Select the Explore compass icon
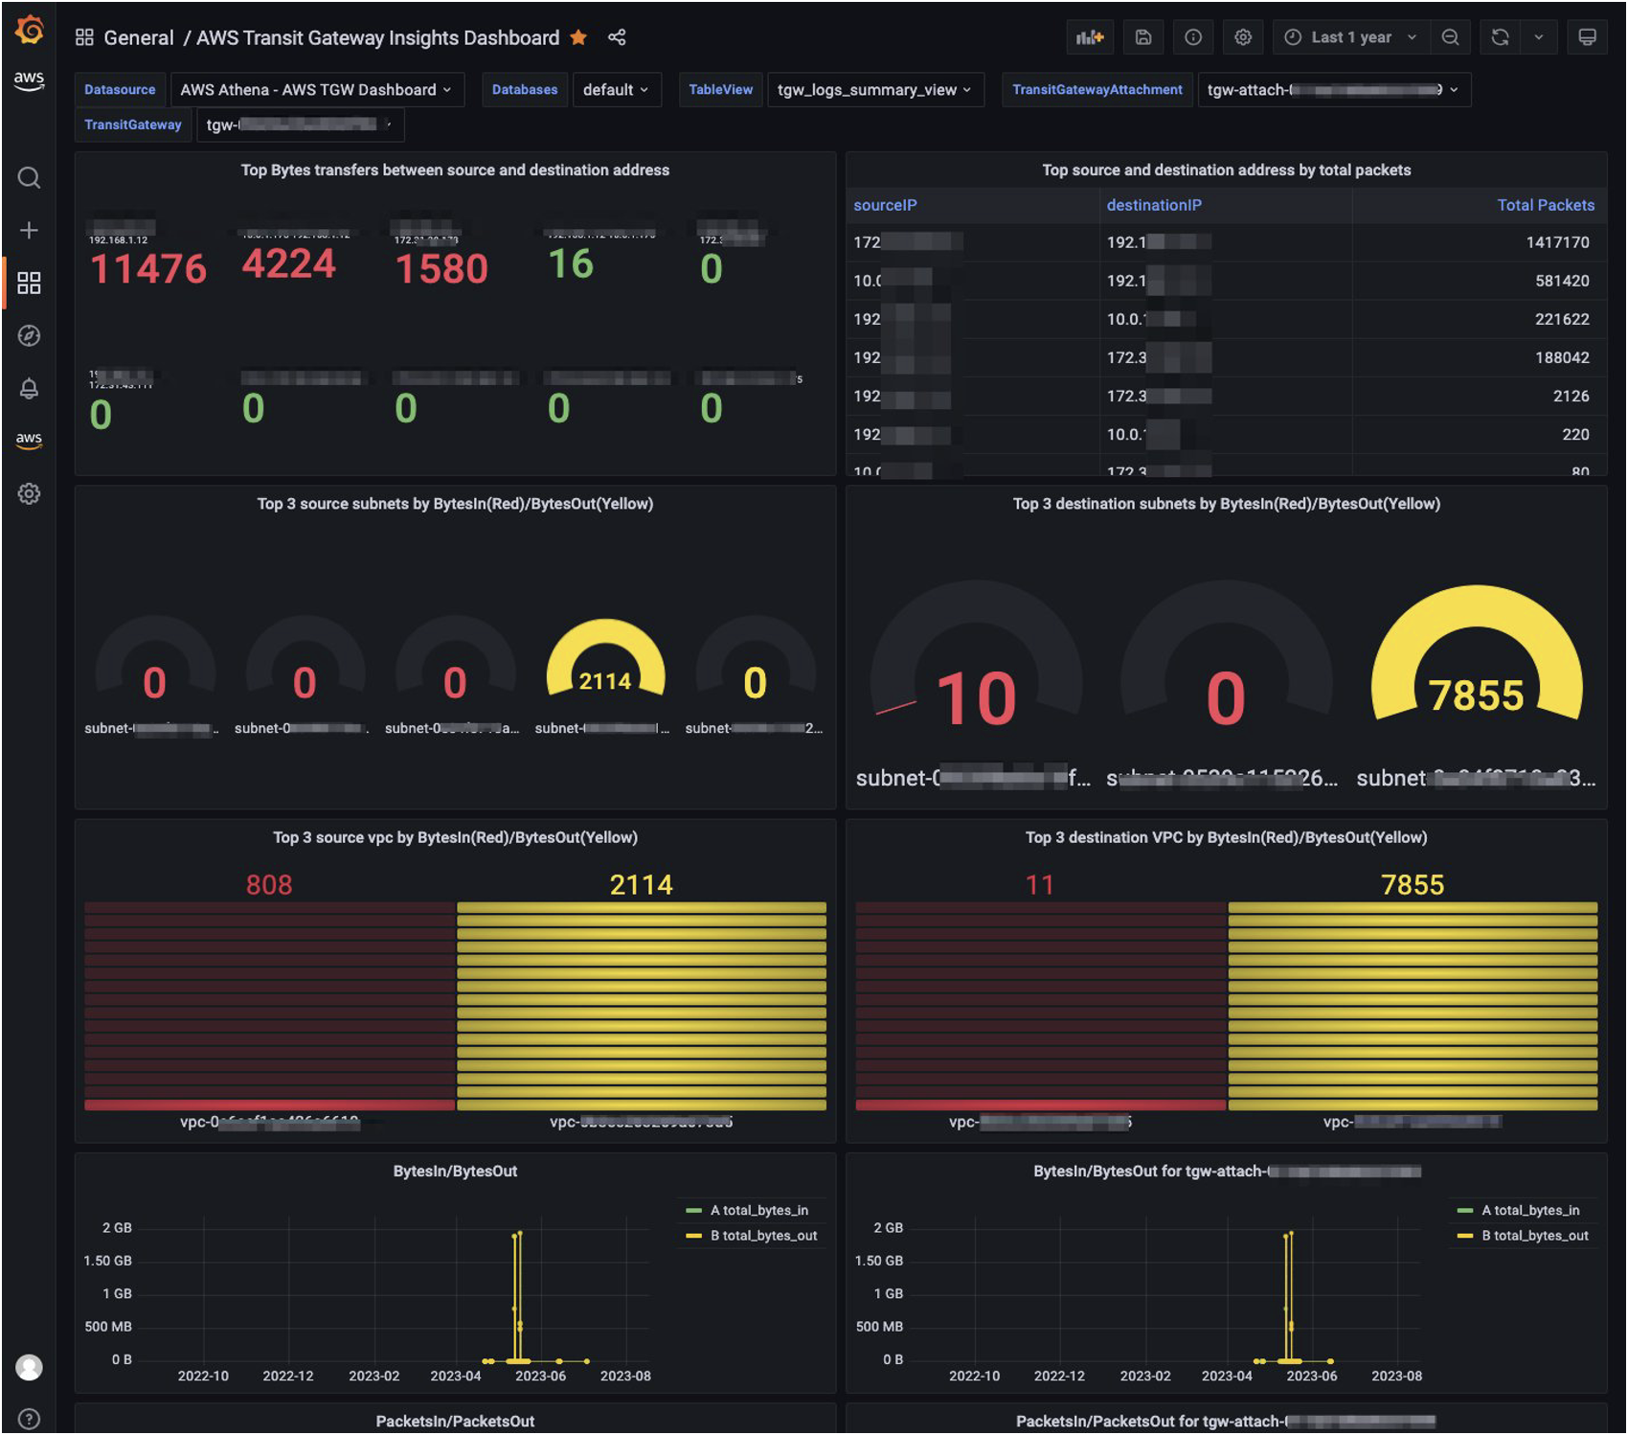 click(x=29, y=336)
